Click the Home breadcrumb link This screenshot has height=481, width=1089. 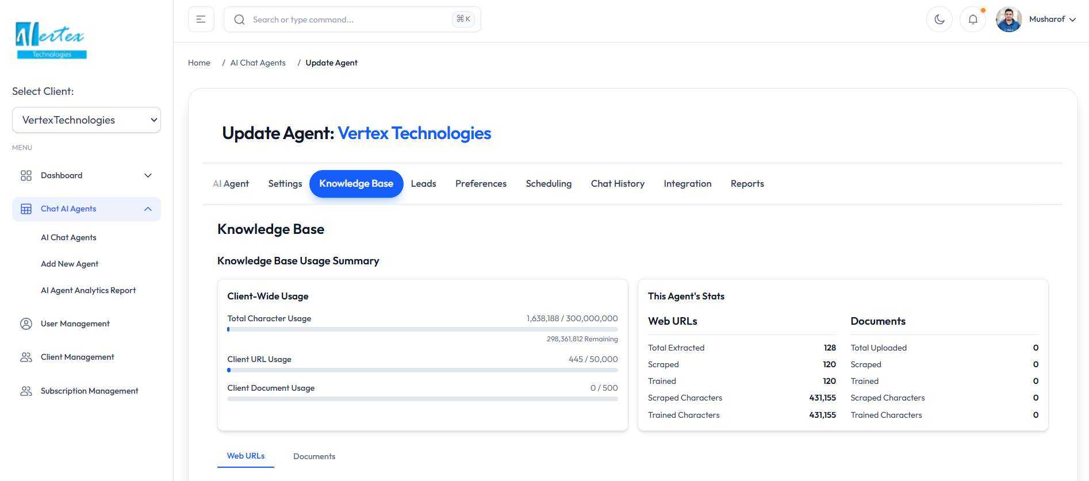point(199,63)
